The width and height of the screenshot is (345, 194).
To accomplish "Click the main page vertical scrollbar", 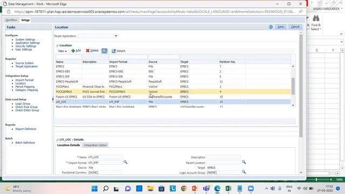I will (301, 86).
